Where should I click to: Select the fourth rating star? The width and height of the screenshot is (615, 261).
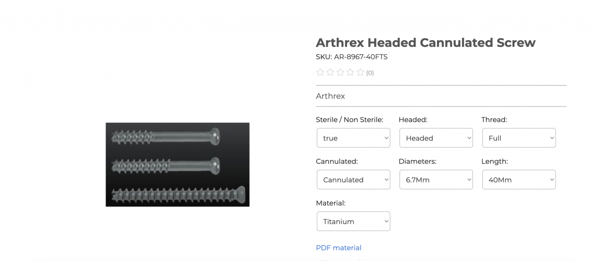pos(350,73)
